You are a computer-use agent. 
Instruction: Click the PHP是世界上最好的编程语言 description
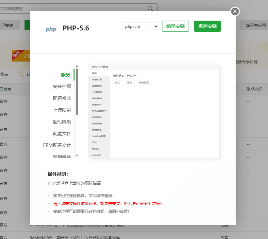coord(74,183)
